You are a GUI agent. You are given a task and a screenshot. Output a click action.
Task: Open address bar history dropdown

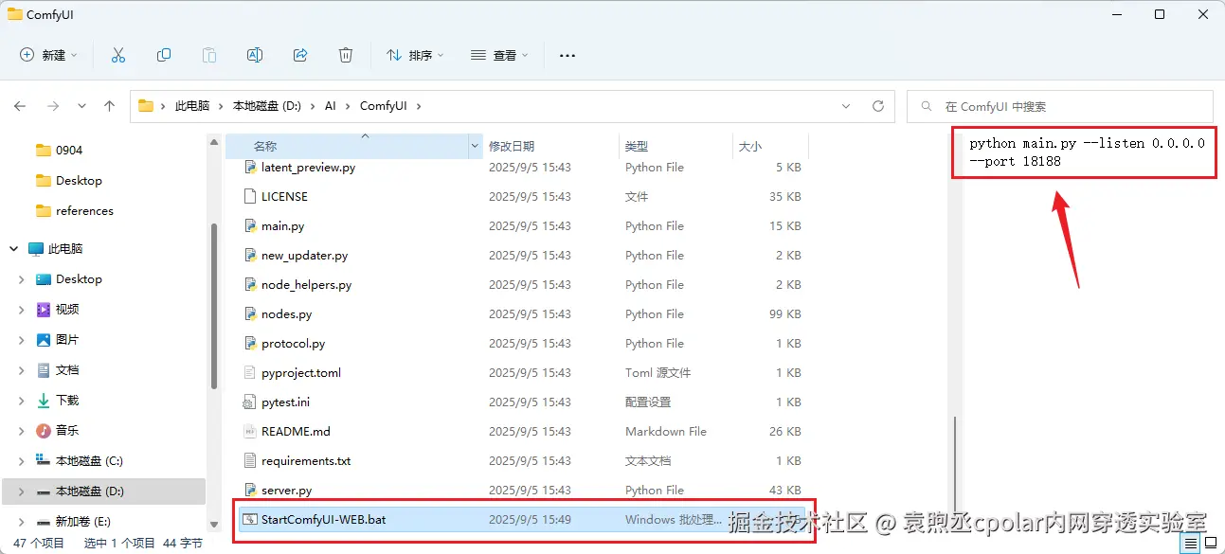(844, 106)
